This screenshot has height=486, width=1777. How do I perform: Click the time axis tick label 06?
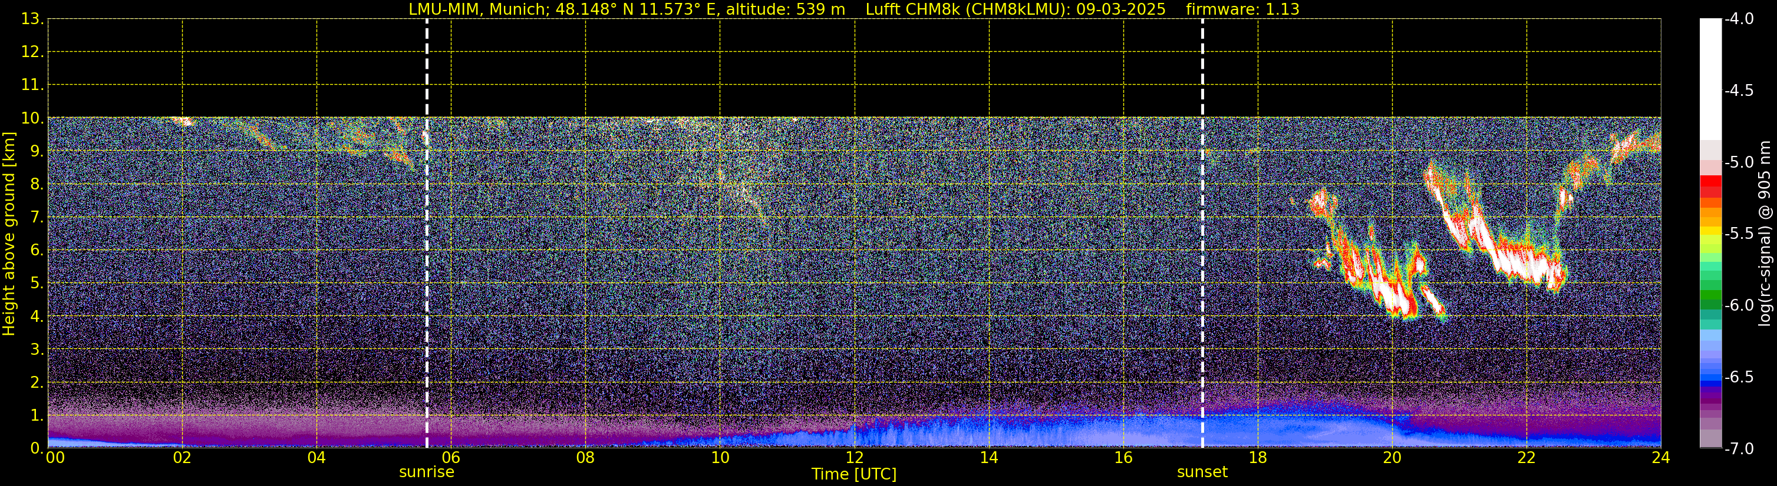[x=451, y=458]
